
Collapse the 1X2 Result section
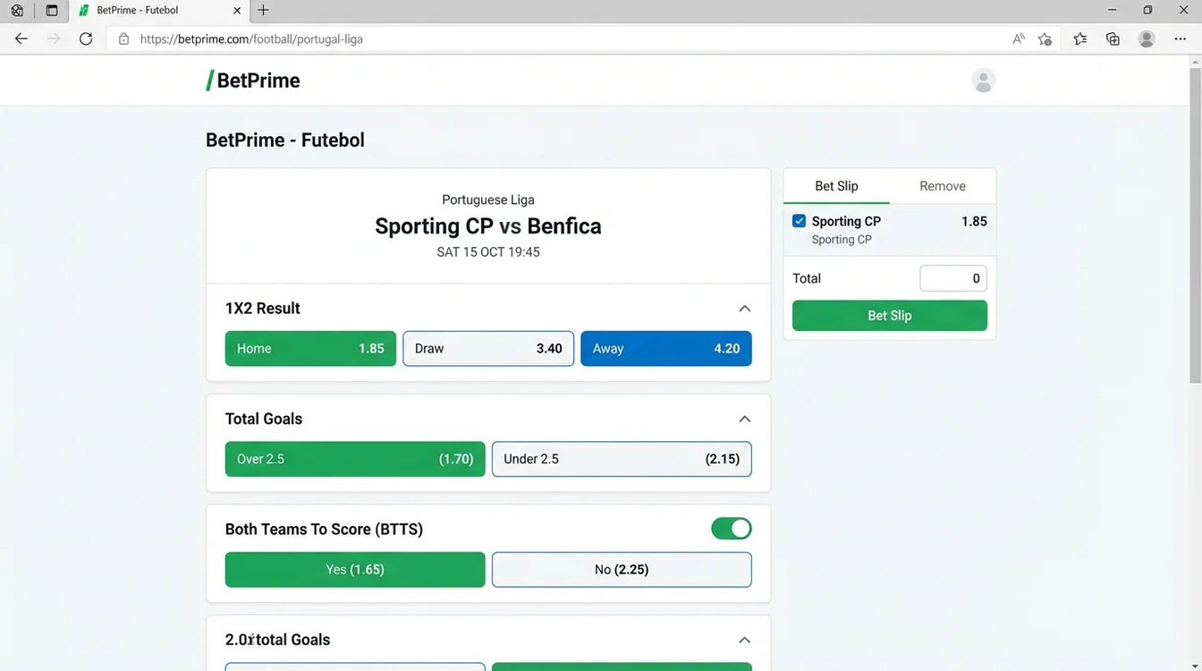[744, 309]
